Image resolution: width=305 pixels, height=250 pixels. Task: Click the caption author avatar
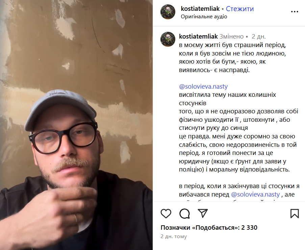[168, 39]
